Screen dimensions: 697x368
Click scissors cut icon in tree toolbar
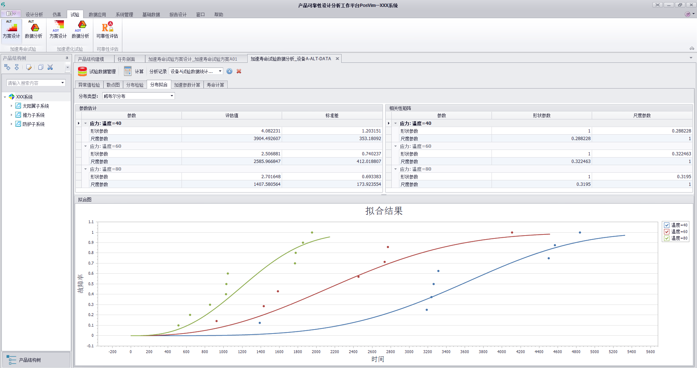(50, 67)
